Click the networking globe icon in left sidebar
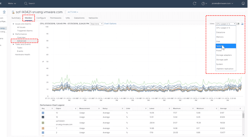Screen dimensions: 248x137 click(4, 12)
